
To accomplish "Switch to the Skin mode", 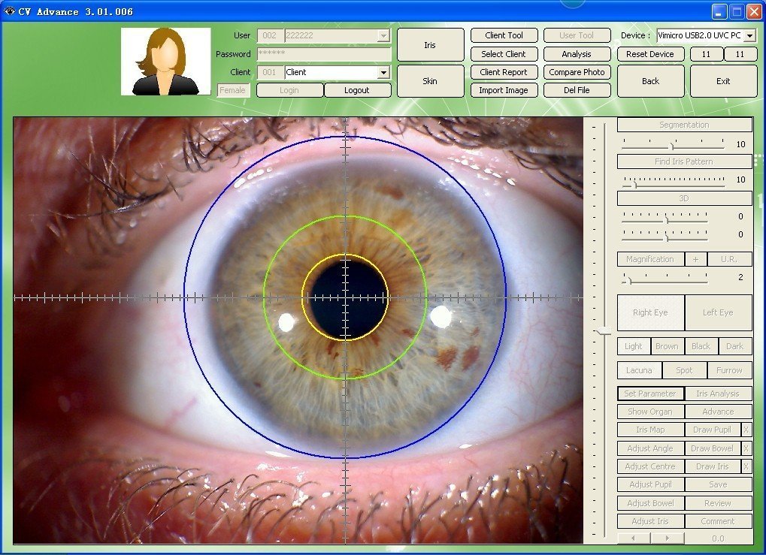I will (x=429, y=80).
